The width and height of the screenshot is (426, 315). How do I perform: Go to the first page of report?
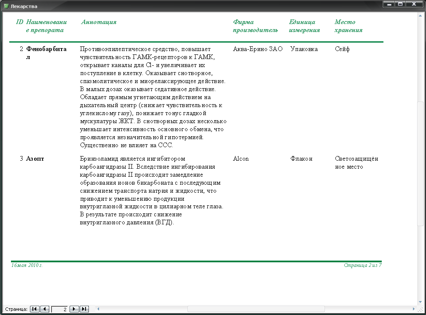point(35,309)
